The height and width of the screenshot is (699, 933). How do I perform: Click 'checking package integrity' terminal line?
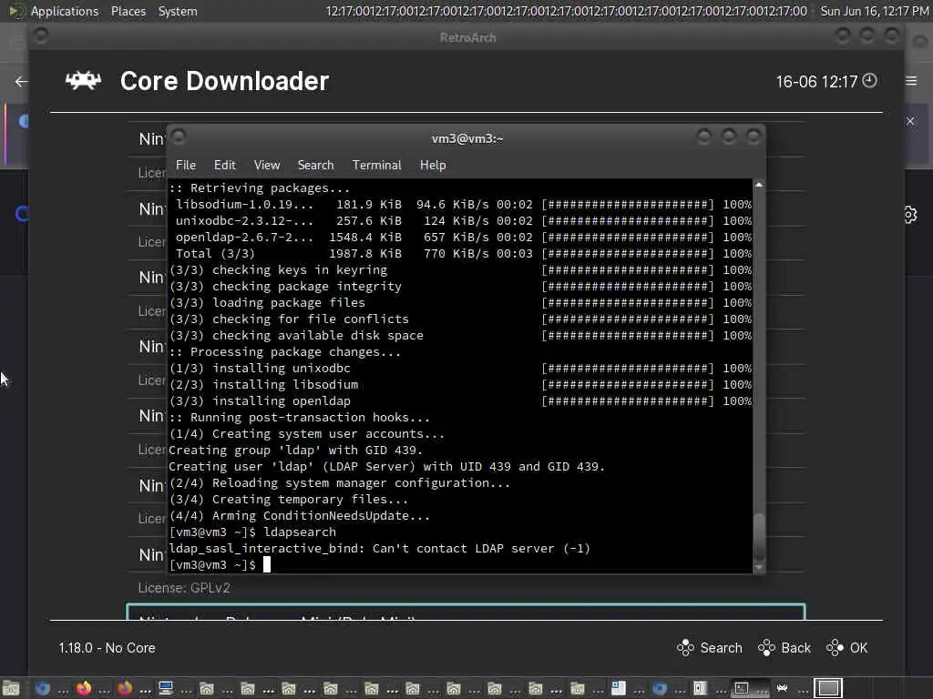click(x=460, y=286)
